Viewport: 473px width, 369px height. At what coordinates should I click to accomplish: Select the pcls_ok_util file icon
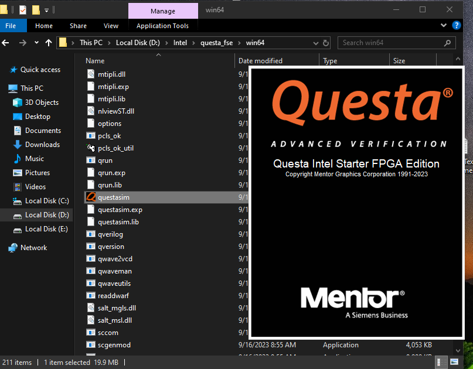coord(91,148)
